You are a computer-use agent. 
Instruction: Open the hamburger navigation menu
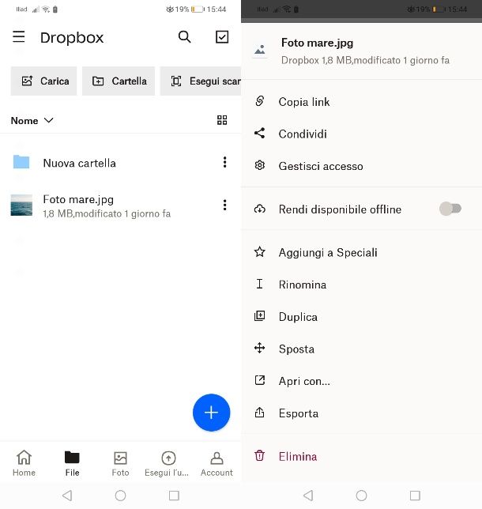coord(18,36)
